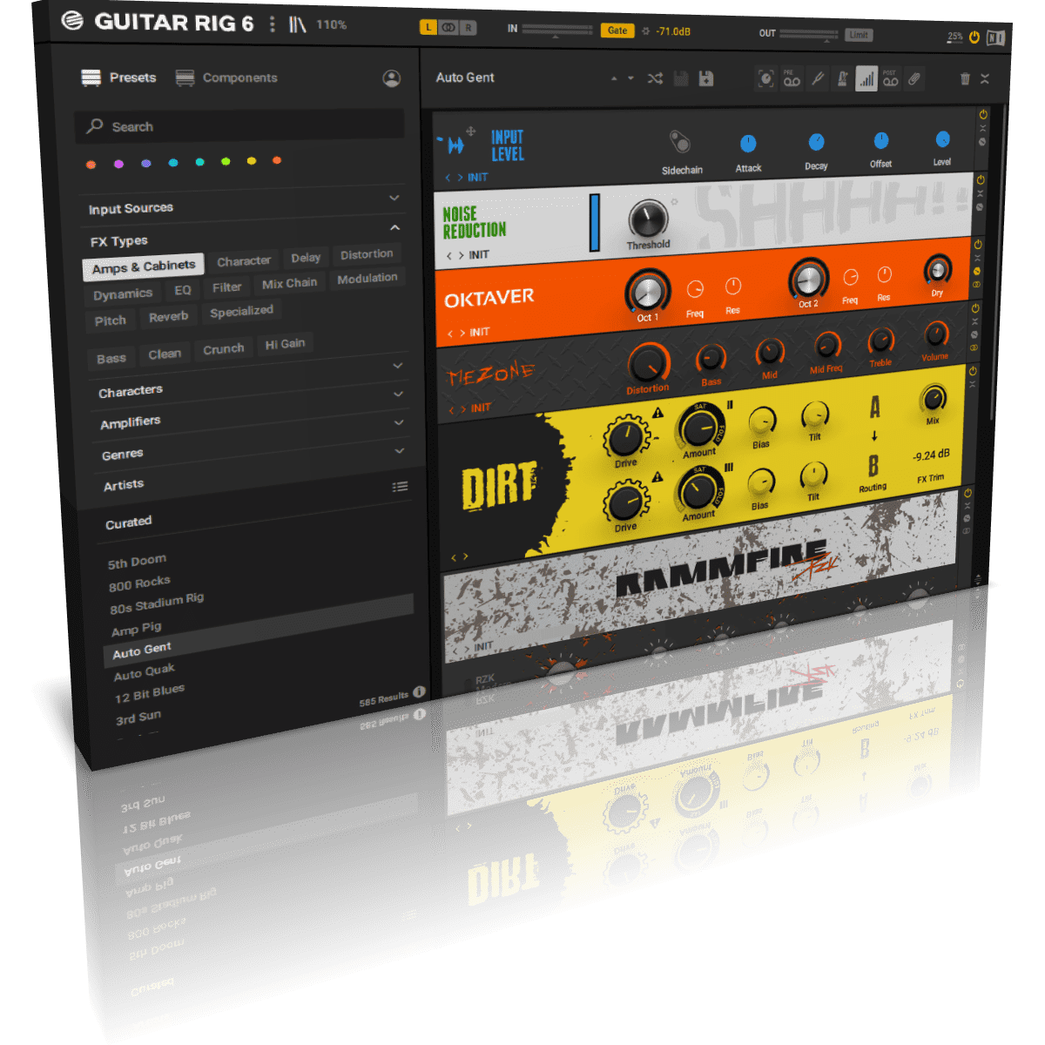Select the Crunch tag
This screenshot has height=1045, width=1045.
pos(224,349)
